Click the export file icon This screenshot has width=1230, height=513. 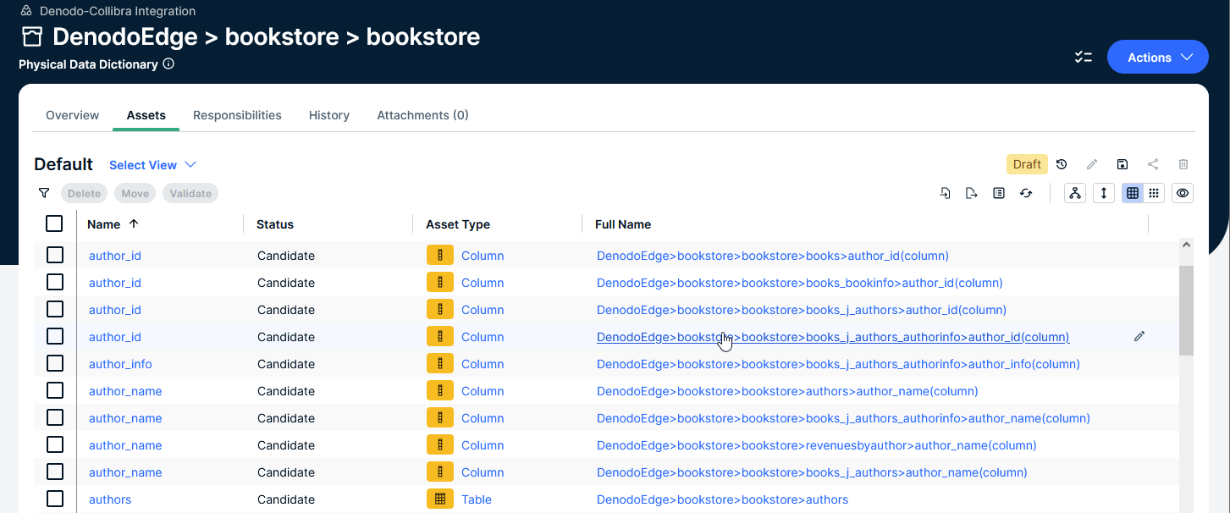point(972,193)
